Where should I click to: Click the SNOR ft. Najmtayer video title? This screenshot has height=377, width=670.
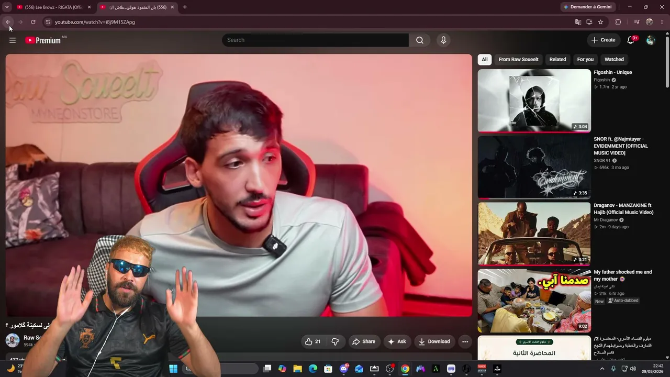pos(621,146)
